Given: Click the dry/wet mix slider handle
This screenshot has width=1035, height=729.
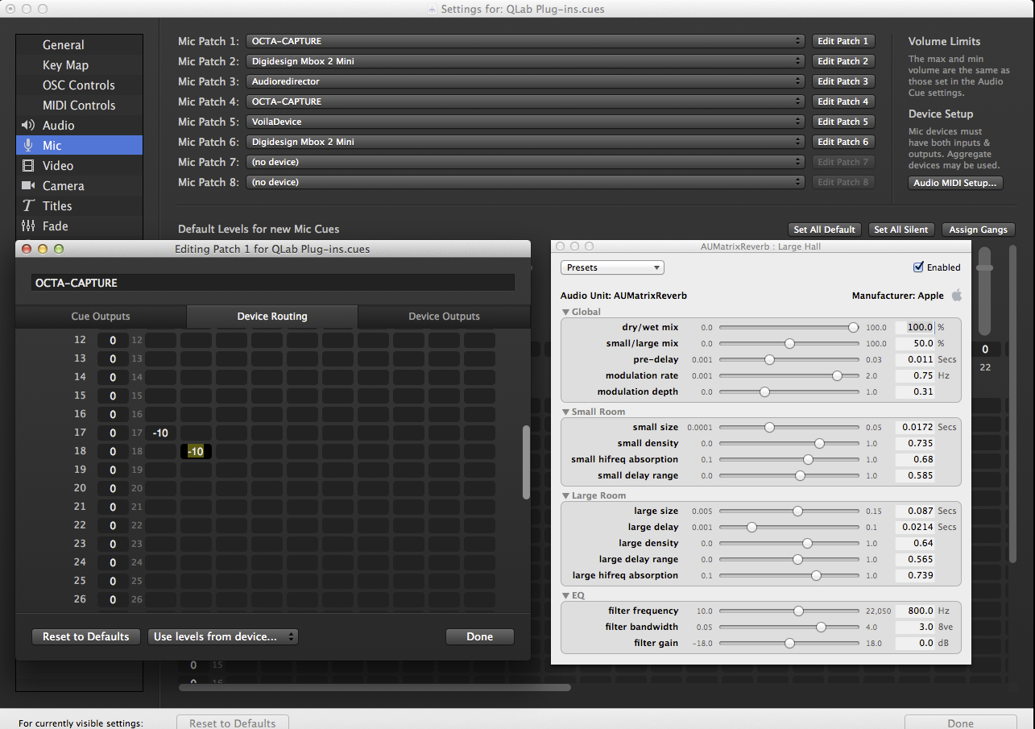Looking at the screenshot, I should [853, 328].
